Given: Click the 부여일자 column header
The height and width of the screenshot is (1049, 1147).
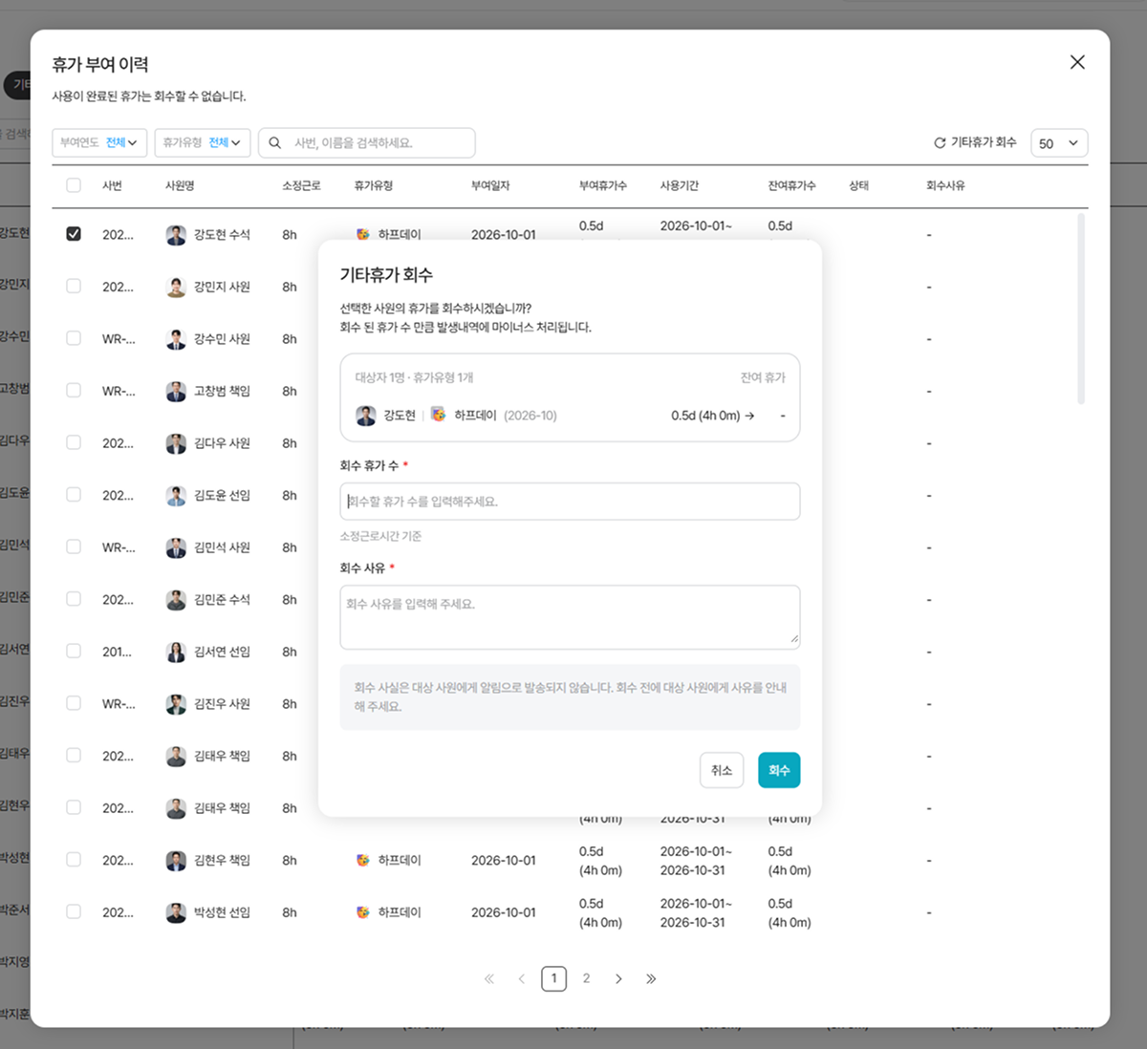Looking at the screenshot, I should coord(490,185).
